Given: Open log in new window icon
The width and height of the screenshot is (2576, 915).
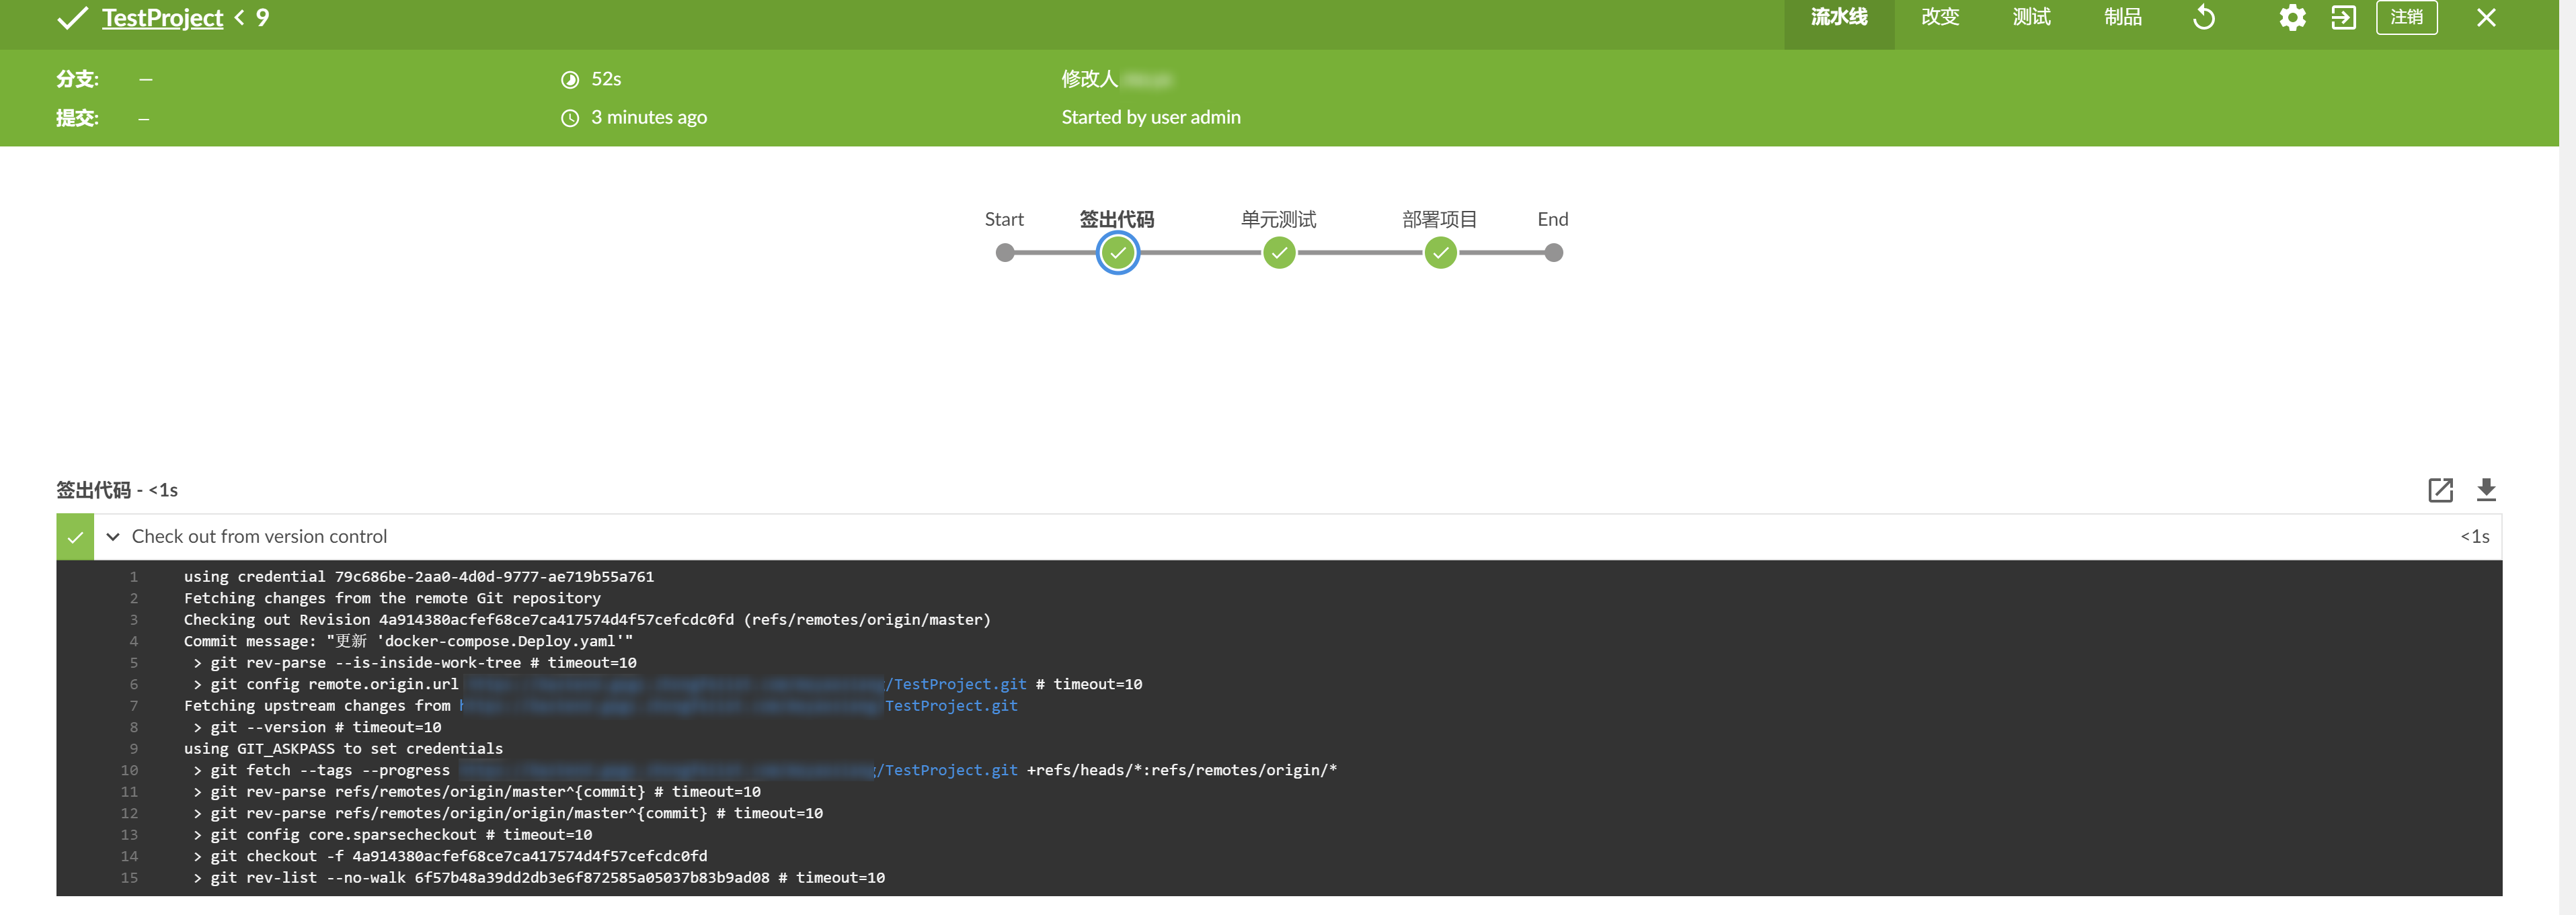Looking at the screenshot, I should 2440,490.
